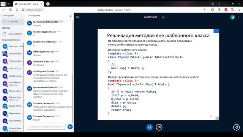Open the recording indicator next to АиСД / ТиМП

163,17
